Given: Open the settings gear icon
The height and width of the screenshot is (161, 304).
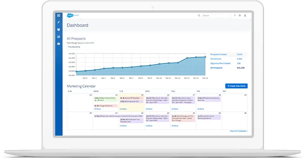Looking at the screenshot, I should [240, 15].
